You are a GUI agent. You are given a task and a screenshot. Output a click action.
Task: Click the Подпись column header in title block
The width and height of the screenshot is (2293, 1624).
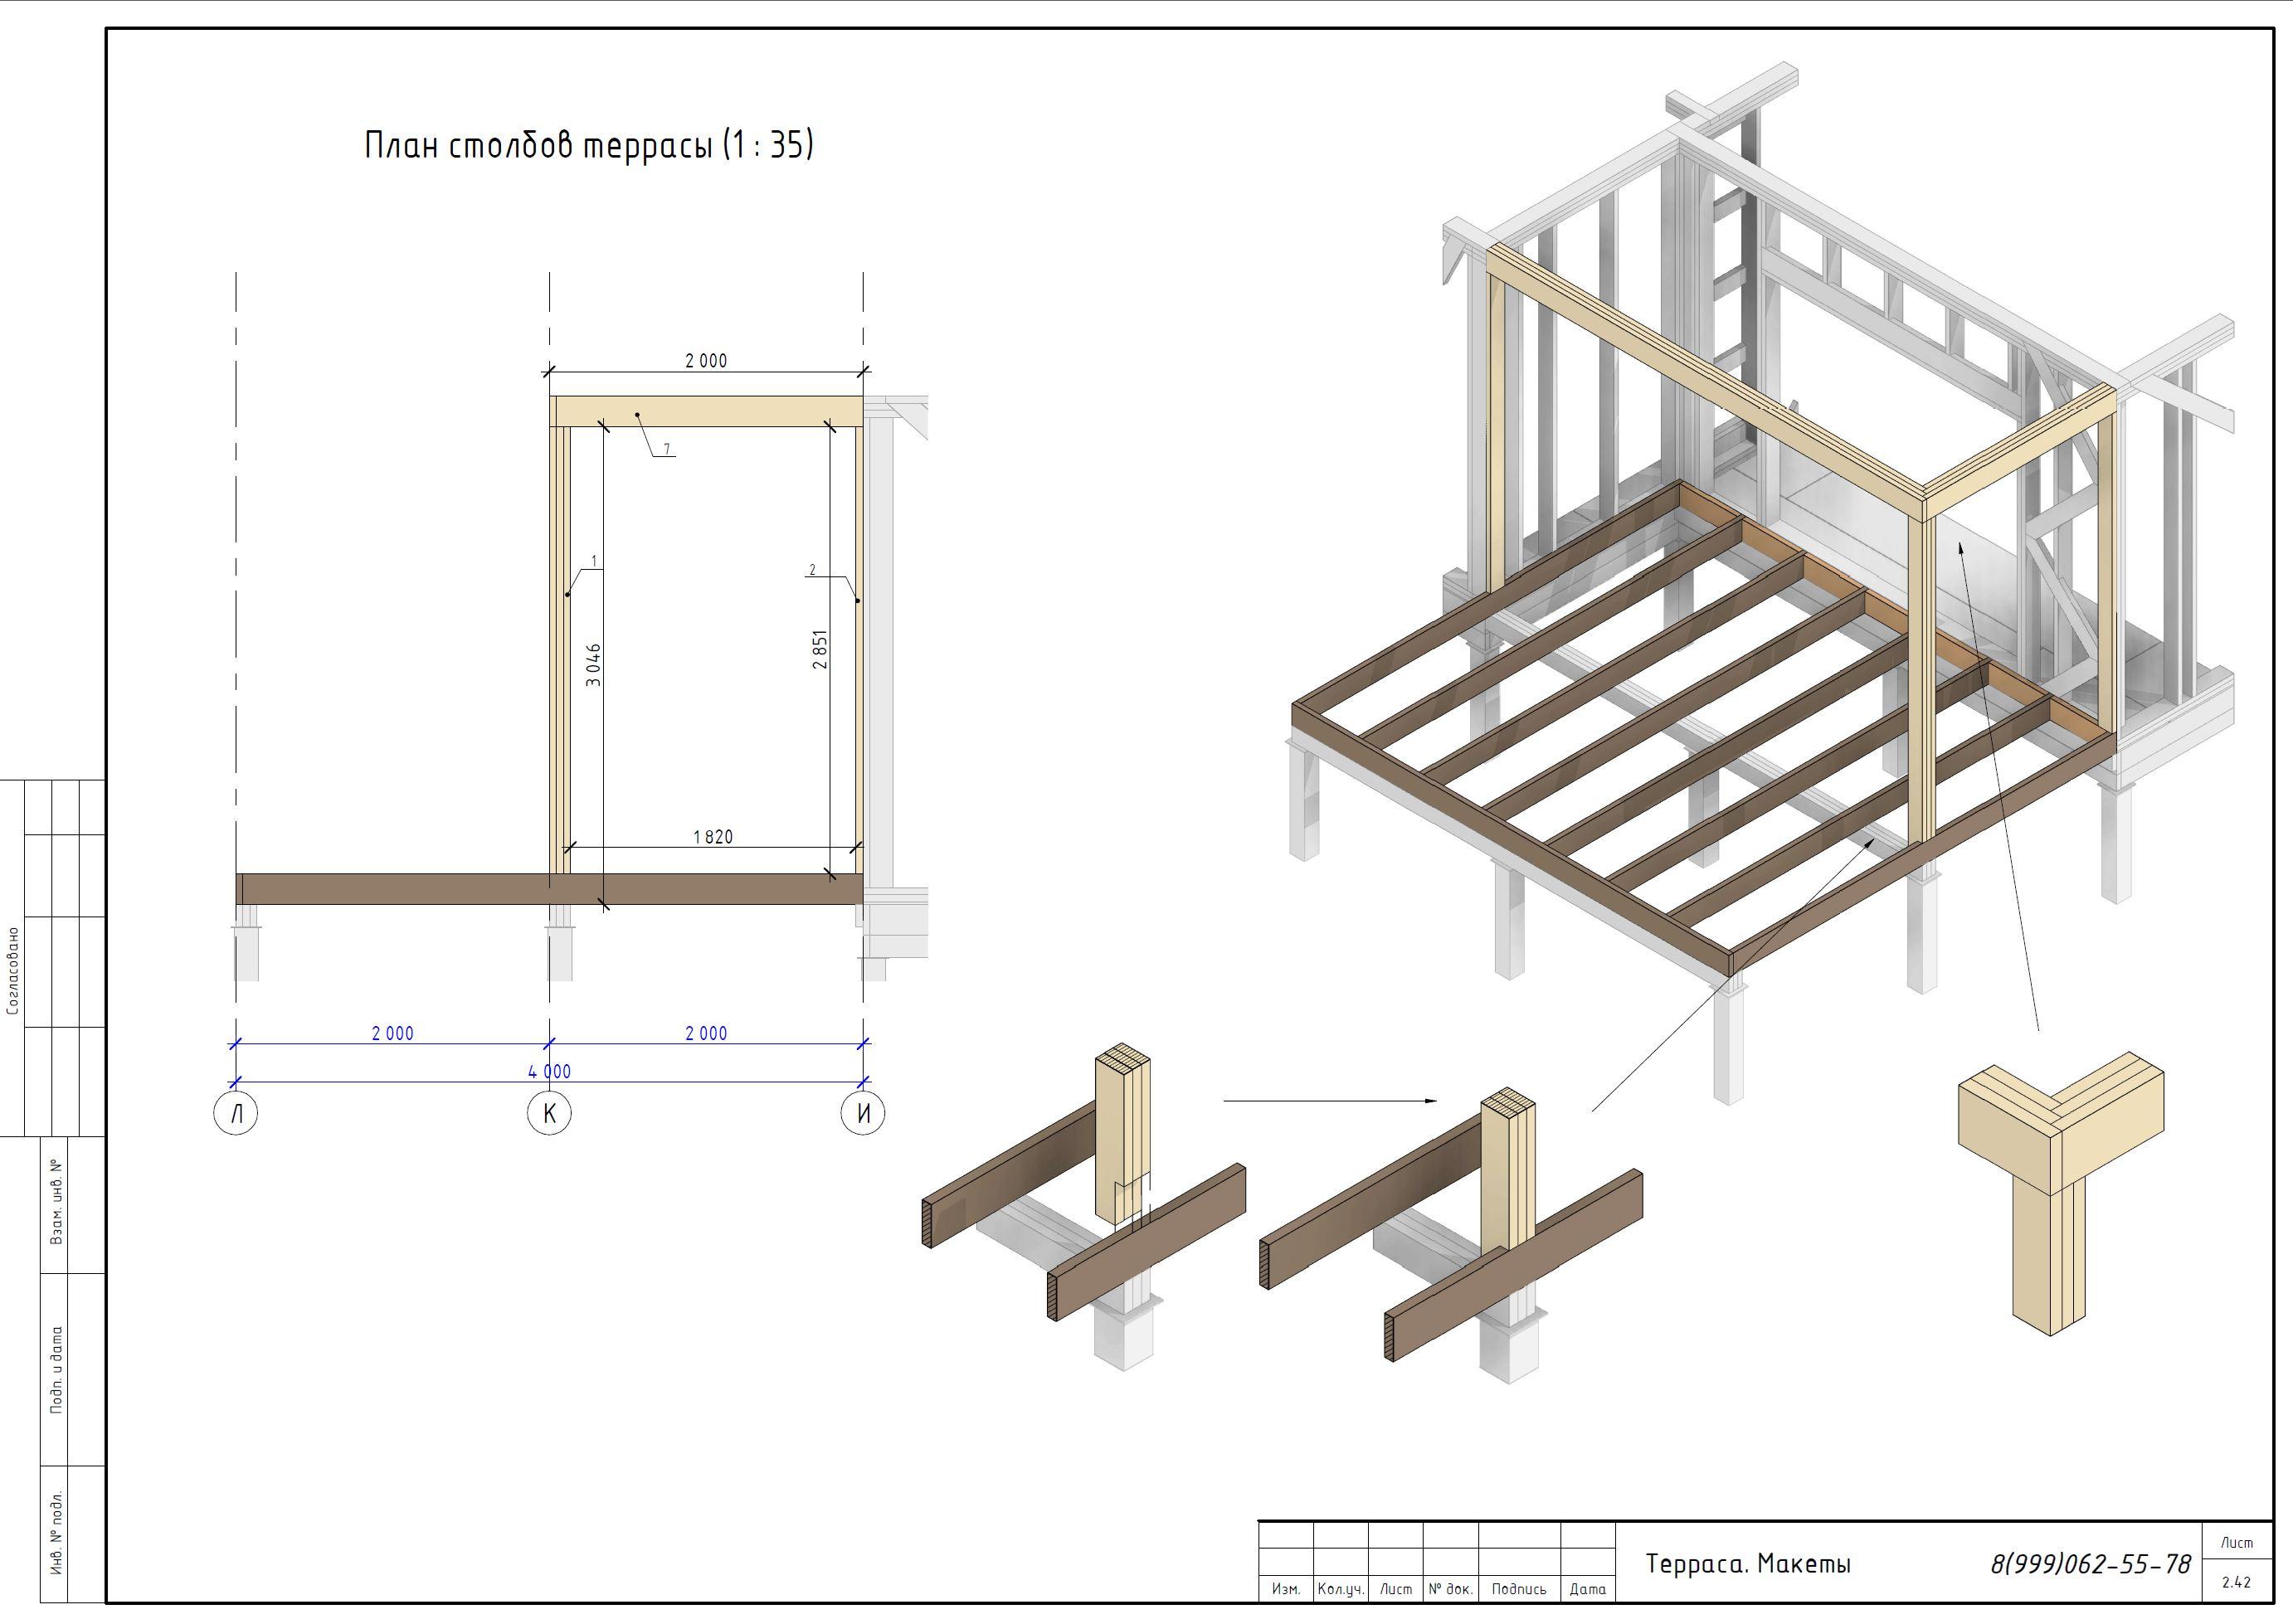(1518, 1589)
